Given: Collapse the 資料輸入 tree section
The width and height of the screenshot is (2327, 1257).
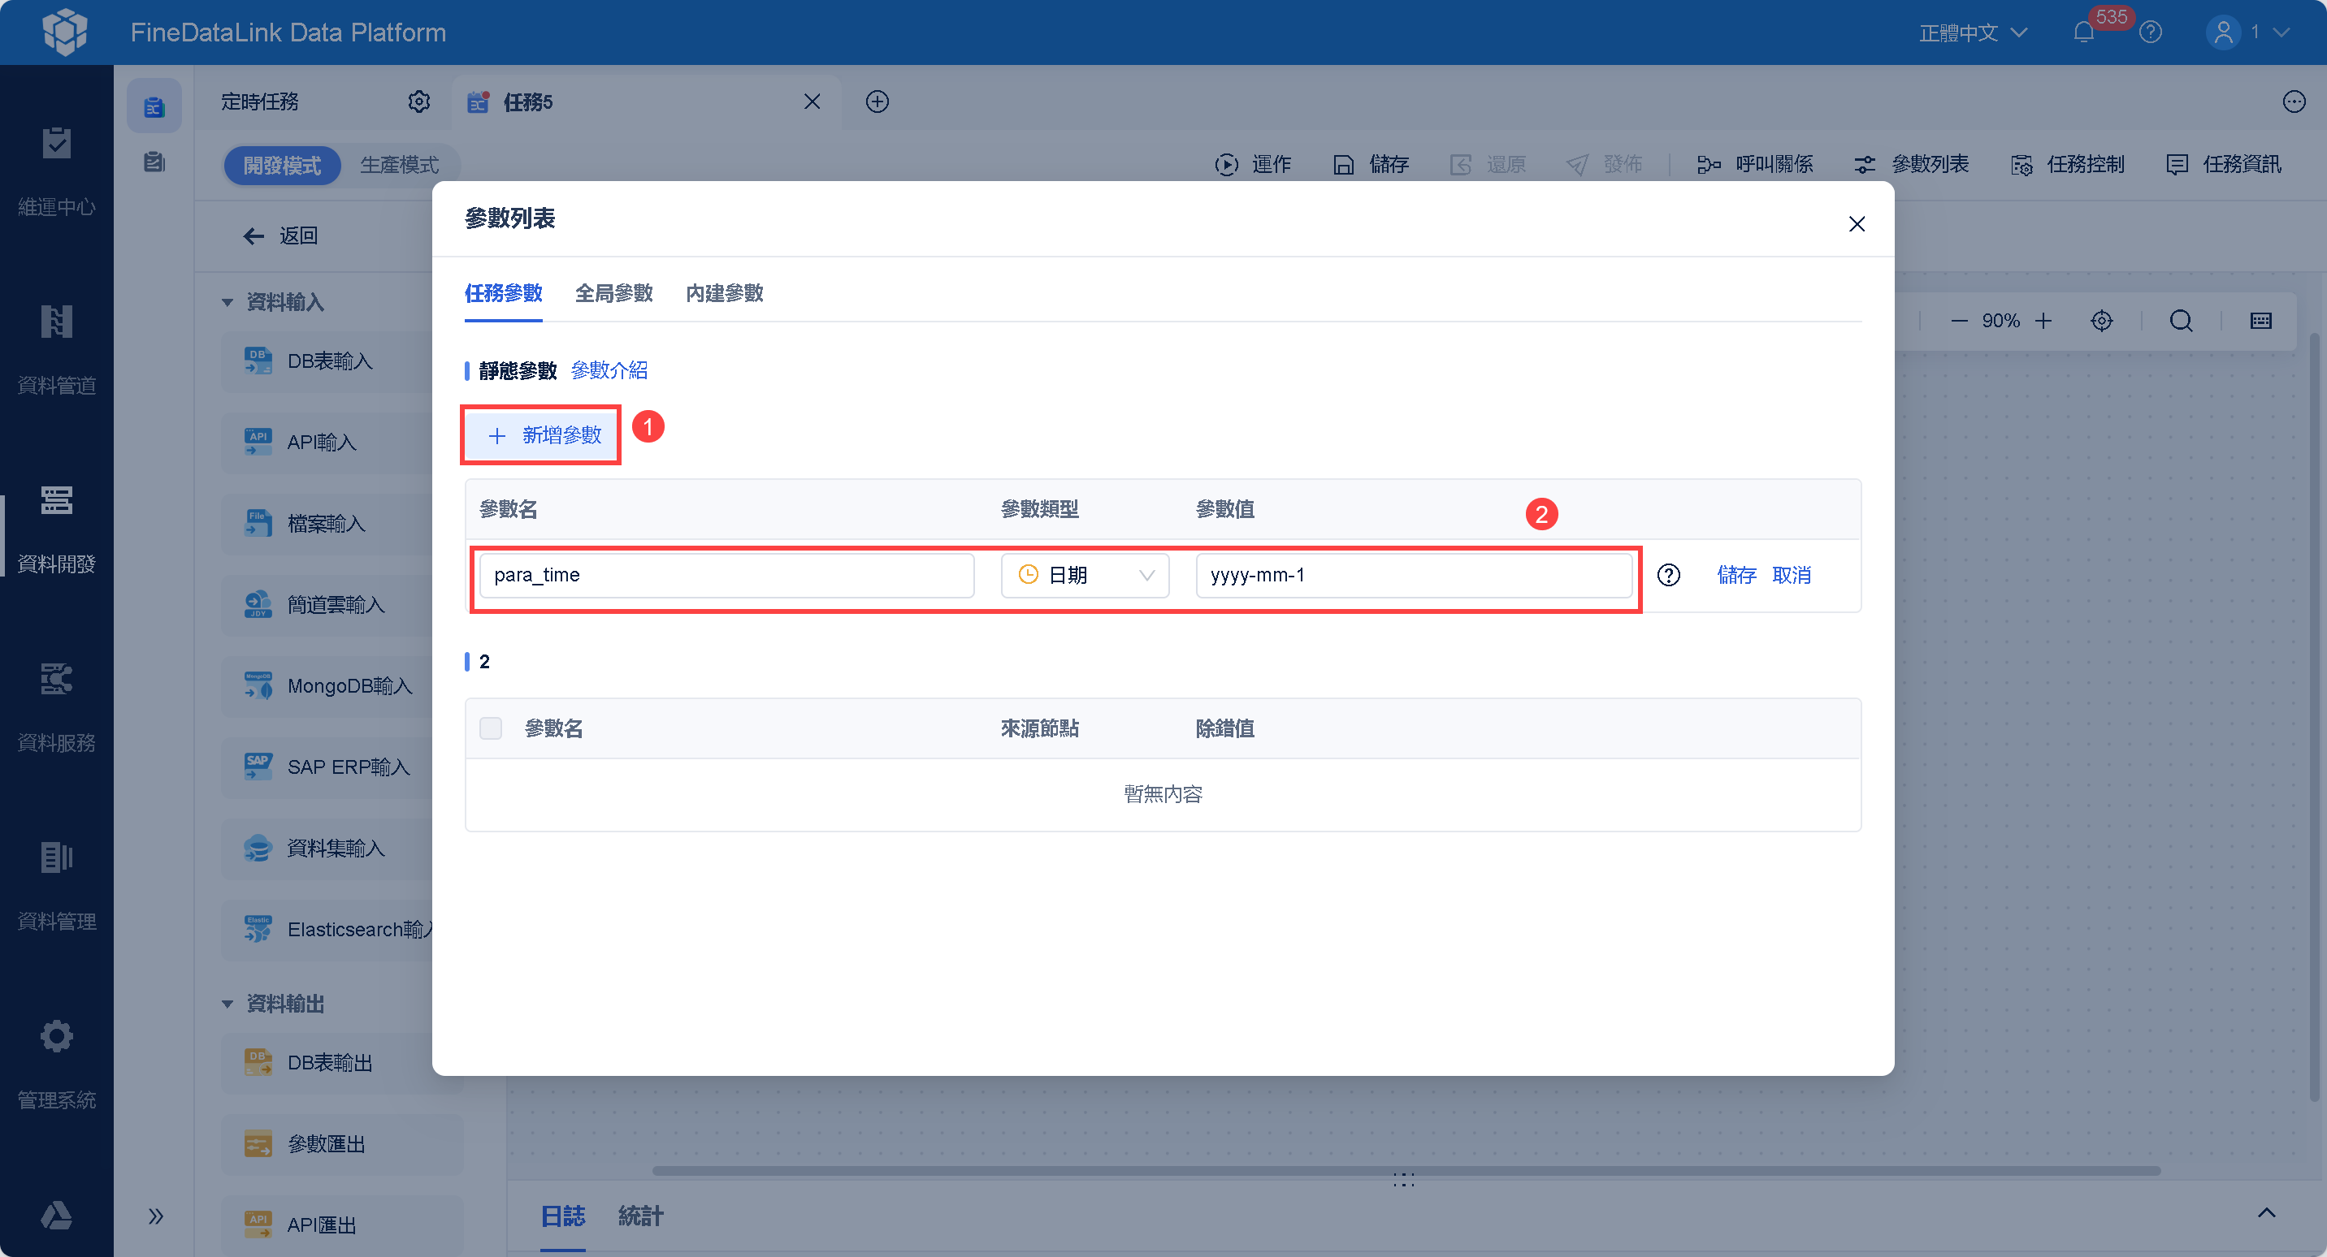Looking at the screenshot, I should point(227,301).
